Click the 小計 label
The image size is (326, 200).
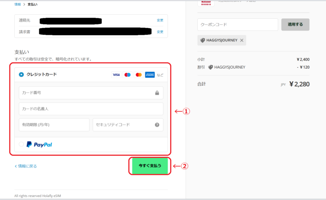tap(201, 59)
